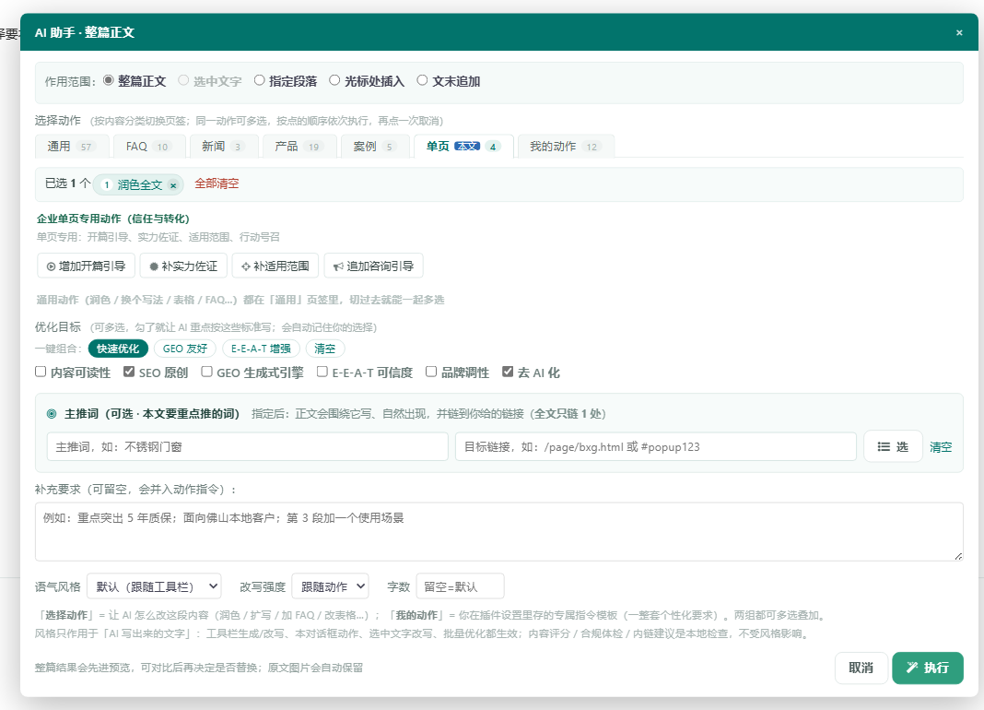
Task: Add the 增加开篇引导 action
Action: 86,266
